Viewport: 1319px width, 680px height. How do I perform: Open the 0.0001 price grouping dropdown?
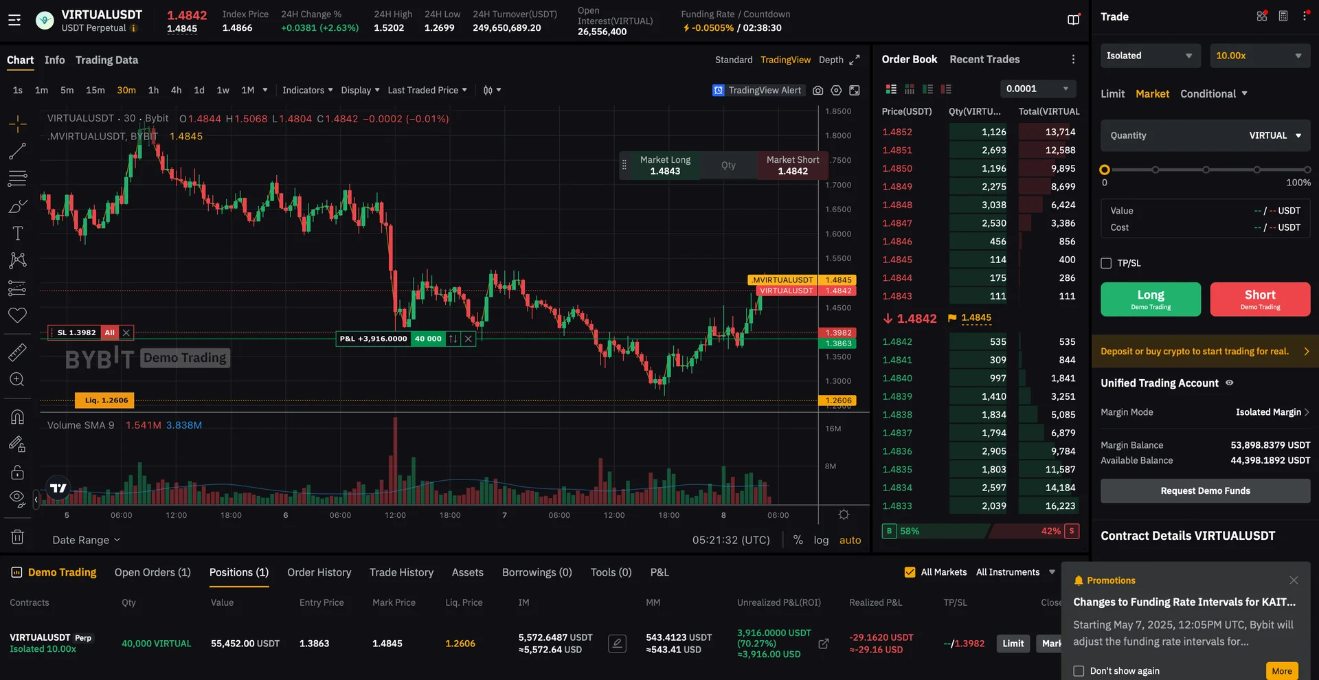[1037, 89]
